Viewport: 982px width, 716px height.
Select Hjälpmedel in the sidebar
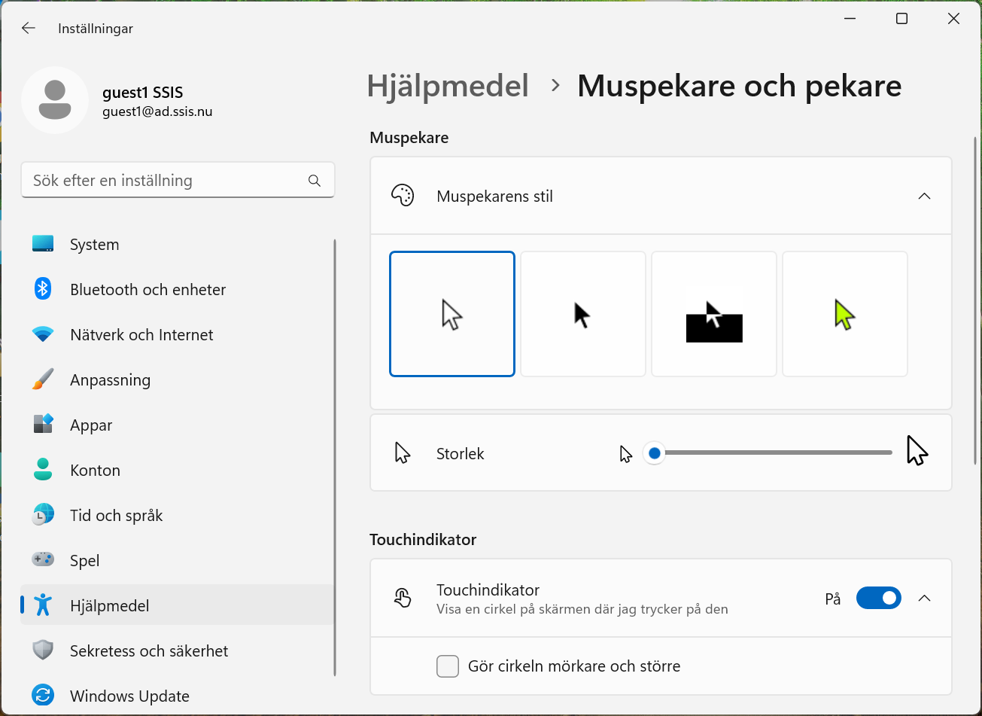point(178,605)
